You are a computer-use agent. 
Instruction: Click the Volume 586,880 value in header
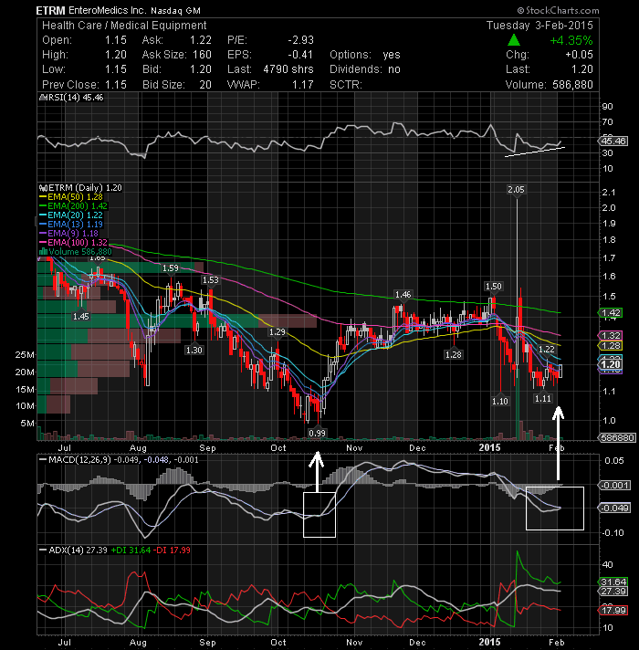(572, 85)
